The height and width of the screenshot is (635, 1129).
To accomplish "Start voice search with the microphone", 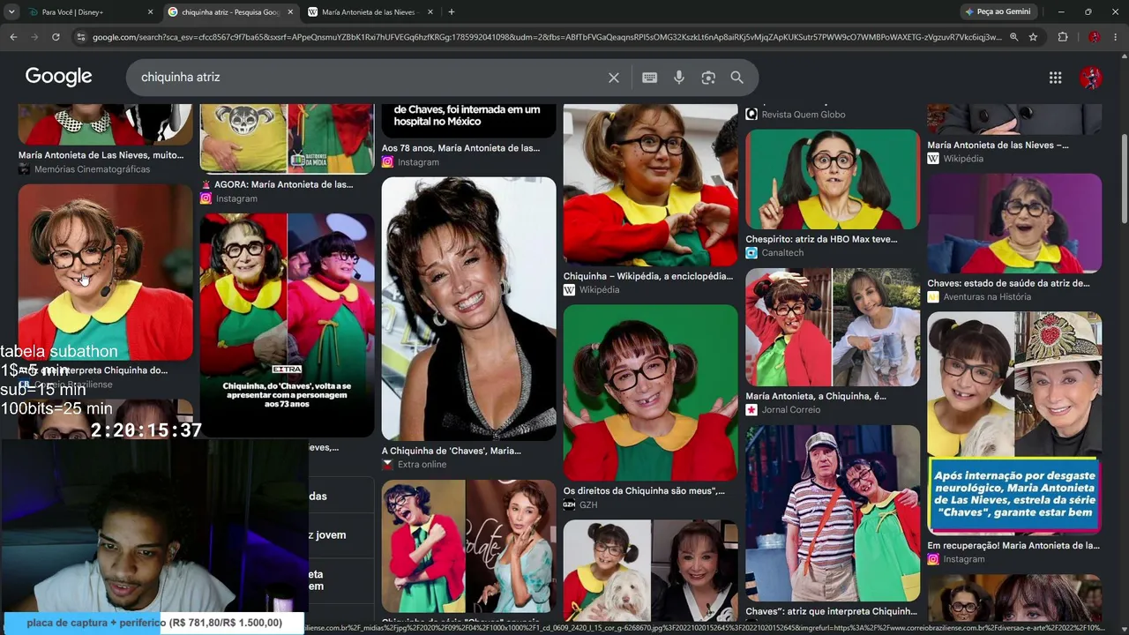I will click(679, 78).
